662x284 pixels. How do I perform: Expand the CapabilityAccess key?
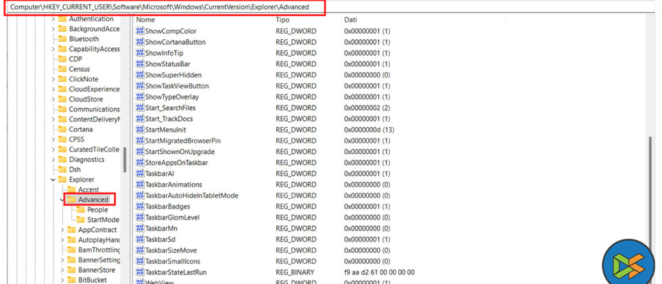point(53,49)
